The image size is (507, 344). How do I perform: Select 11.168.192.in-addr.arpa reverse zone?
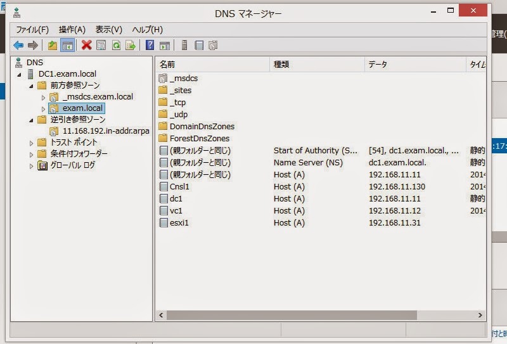point(106,131)
